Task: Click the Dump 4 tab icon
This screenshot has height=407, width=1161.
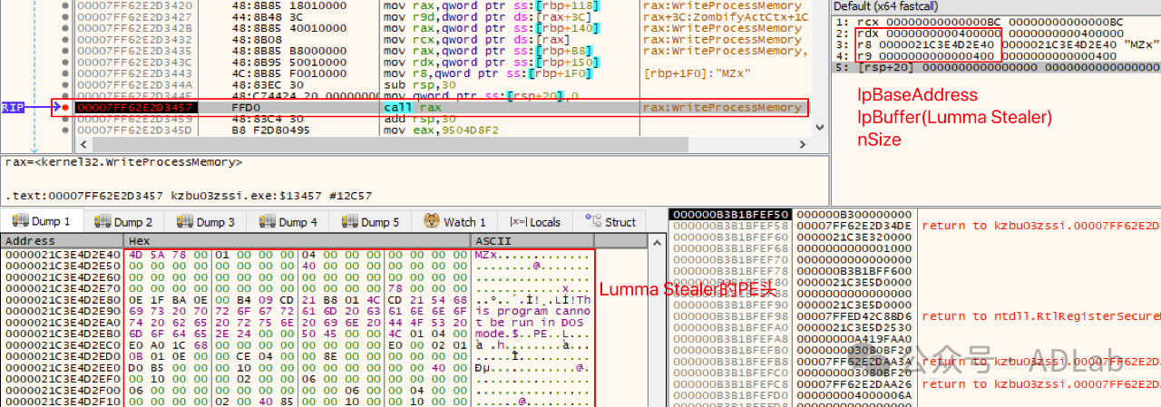Action: tap(268, 221)
